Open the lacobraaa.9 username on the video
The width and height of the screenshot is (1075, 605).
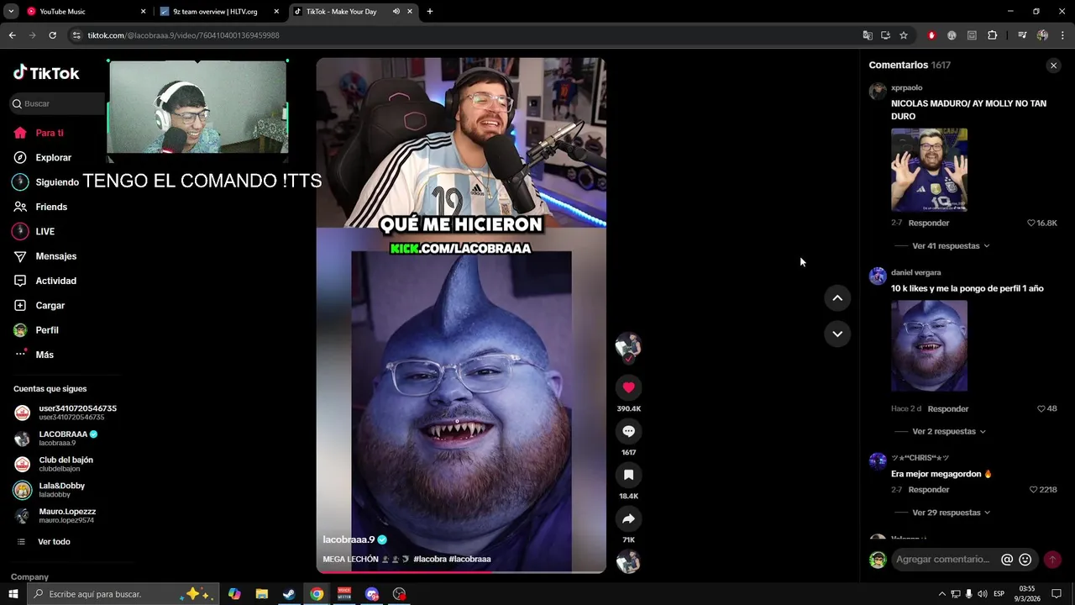[349, 539]
